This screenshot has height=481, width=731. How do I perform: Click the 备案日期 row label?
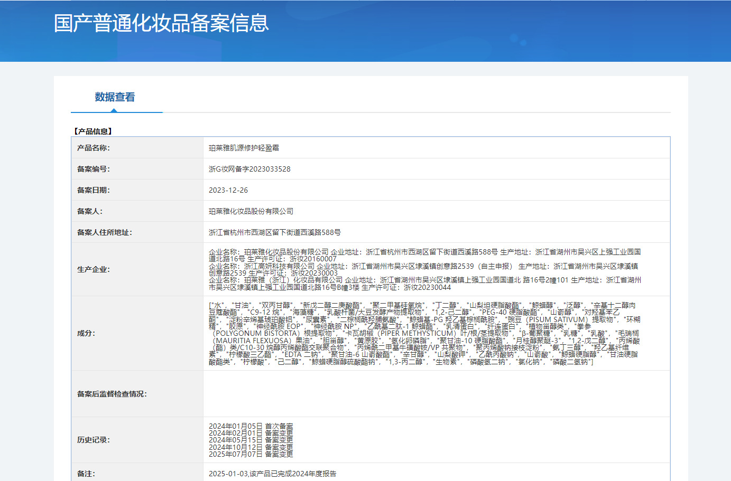tap(94, 190)
